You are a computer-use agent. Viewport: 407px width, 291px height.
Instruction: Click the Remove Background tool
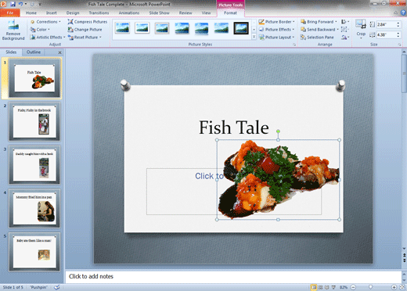pyautogui.click(x=13, y=31)
